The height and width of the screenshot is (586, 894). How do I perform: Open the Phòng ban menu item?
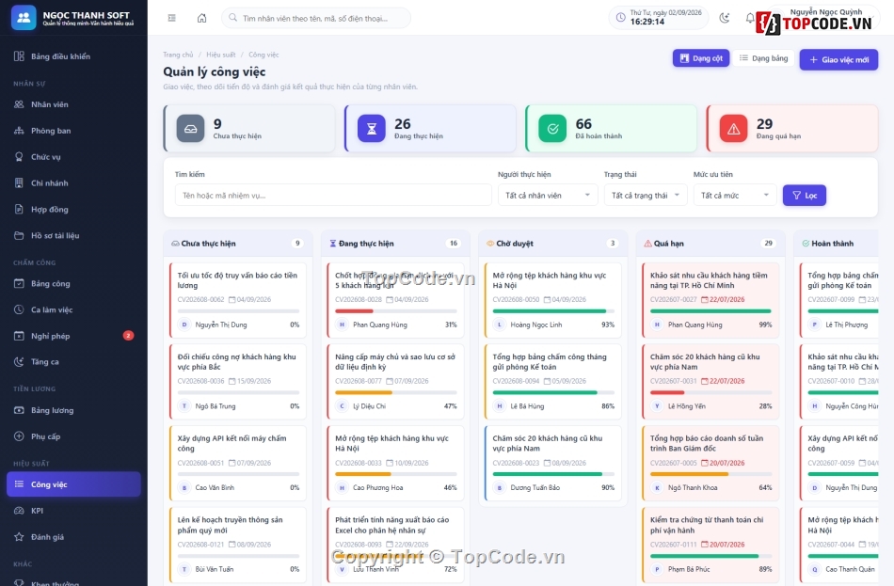coord(73,131)
